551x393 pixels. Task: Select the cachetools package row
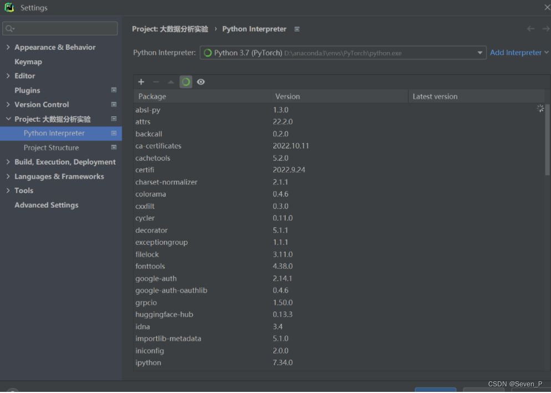point(339,158)
